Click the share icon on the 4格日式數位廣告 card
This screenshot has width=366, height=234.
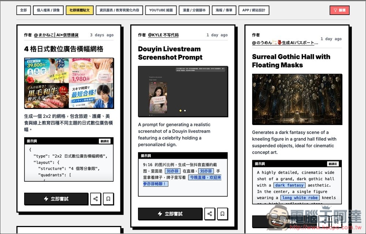[x=96, y=199]
